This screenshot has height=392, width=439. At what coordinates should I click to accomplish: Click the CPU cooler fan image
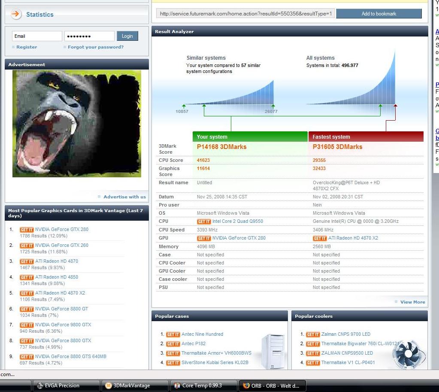(x=409, y=354)
